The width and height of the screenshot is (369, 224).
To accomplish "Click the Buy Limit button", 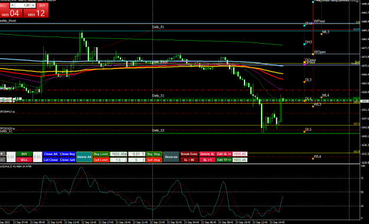I will 101,154.
